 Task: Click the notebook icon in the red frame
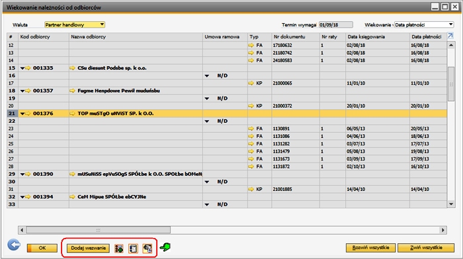133,248
